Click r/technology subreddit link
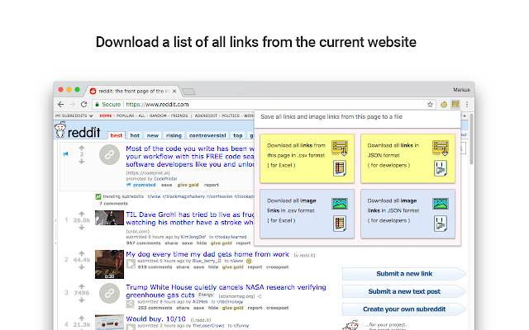 pyautogui.click(x=230, y=302)
